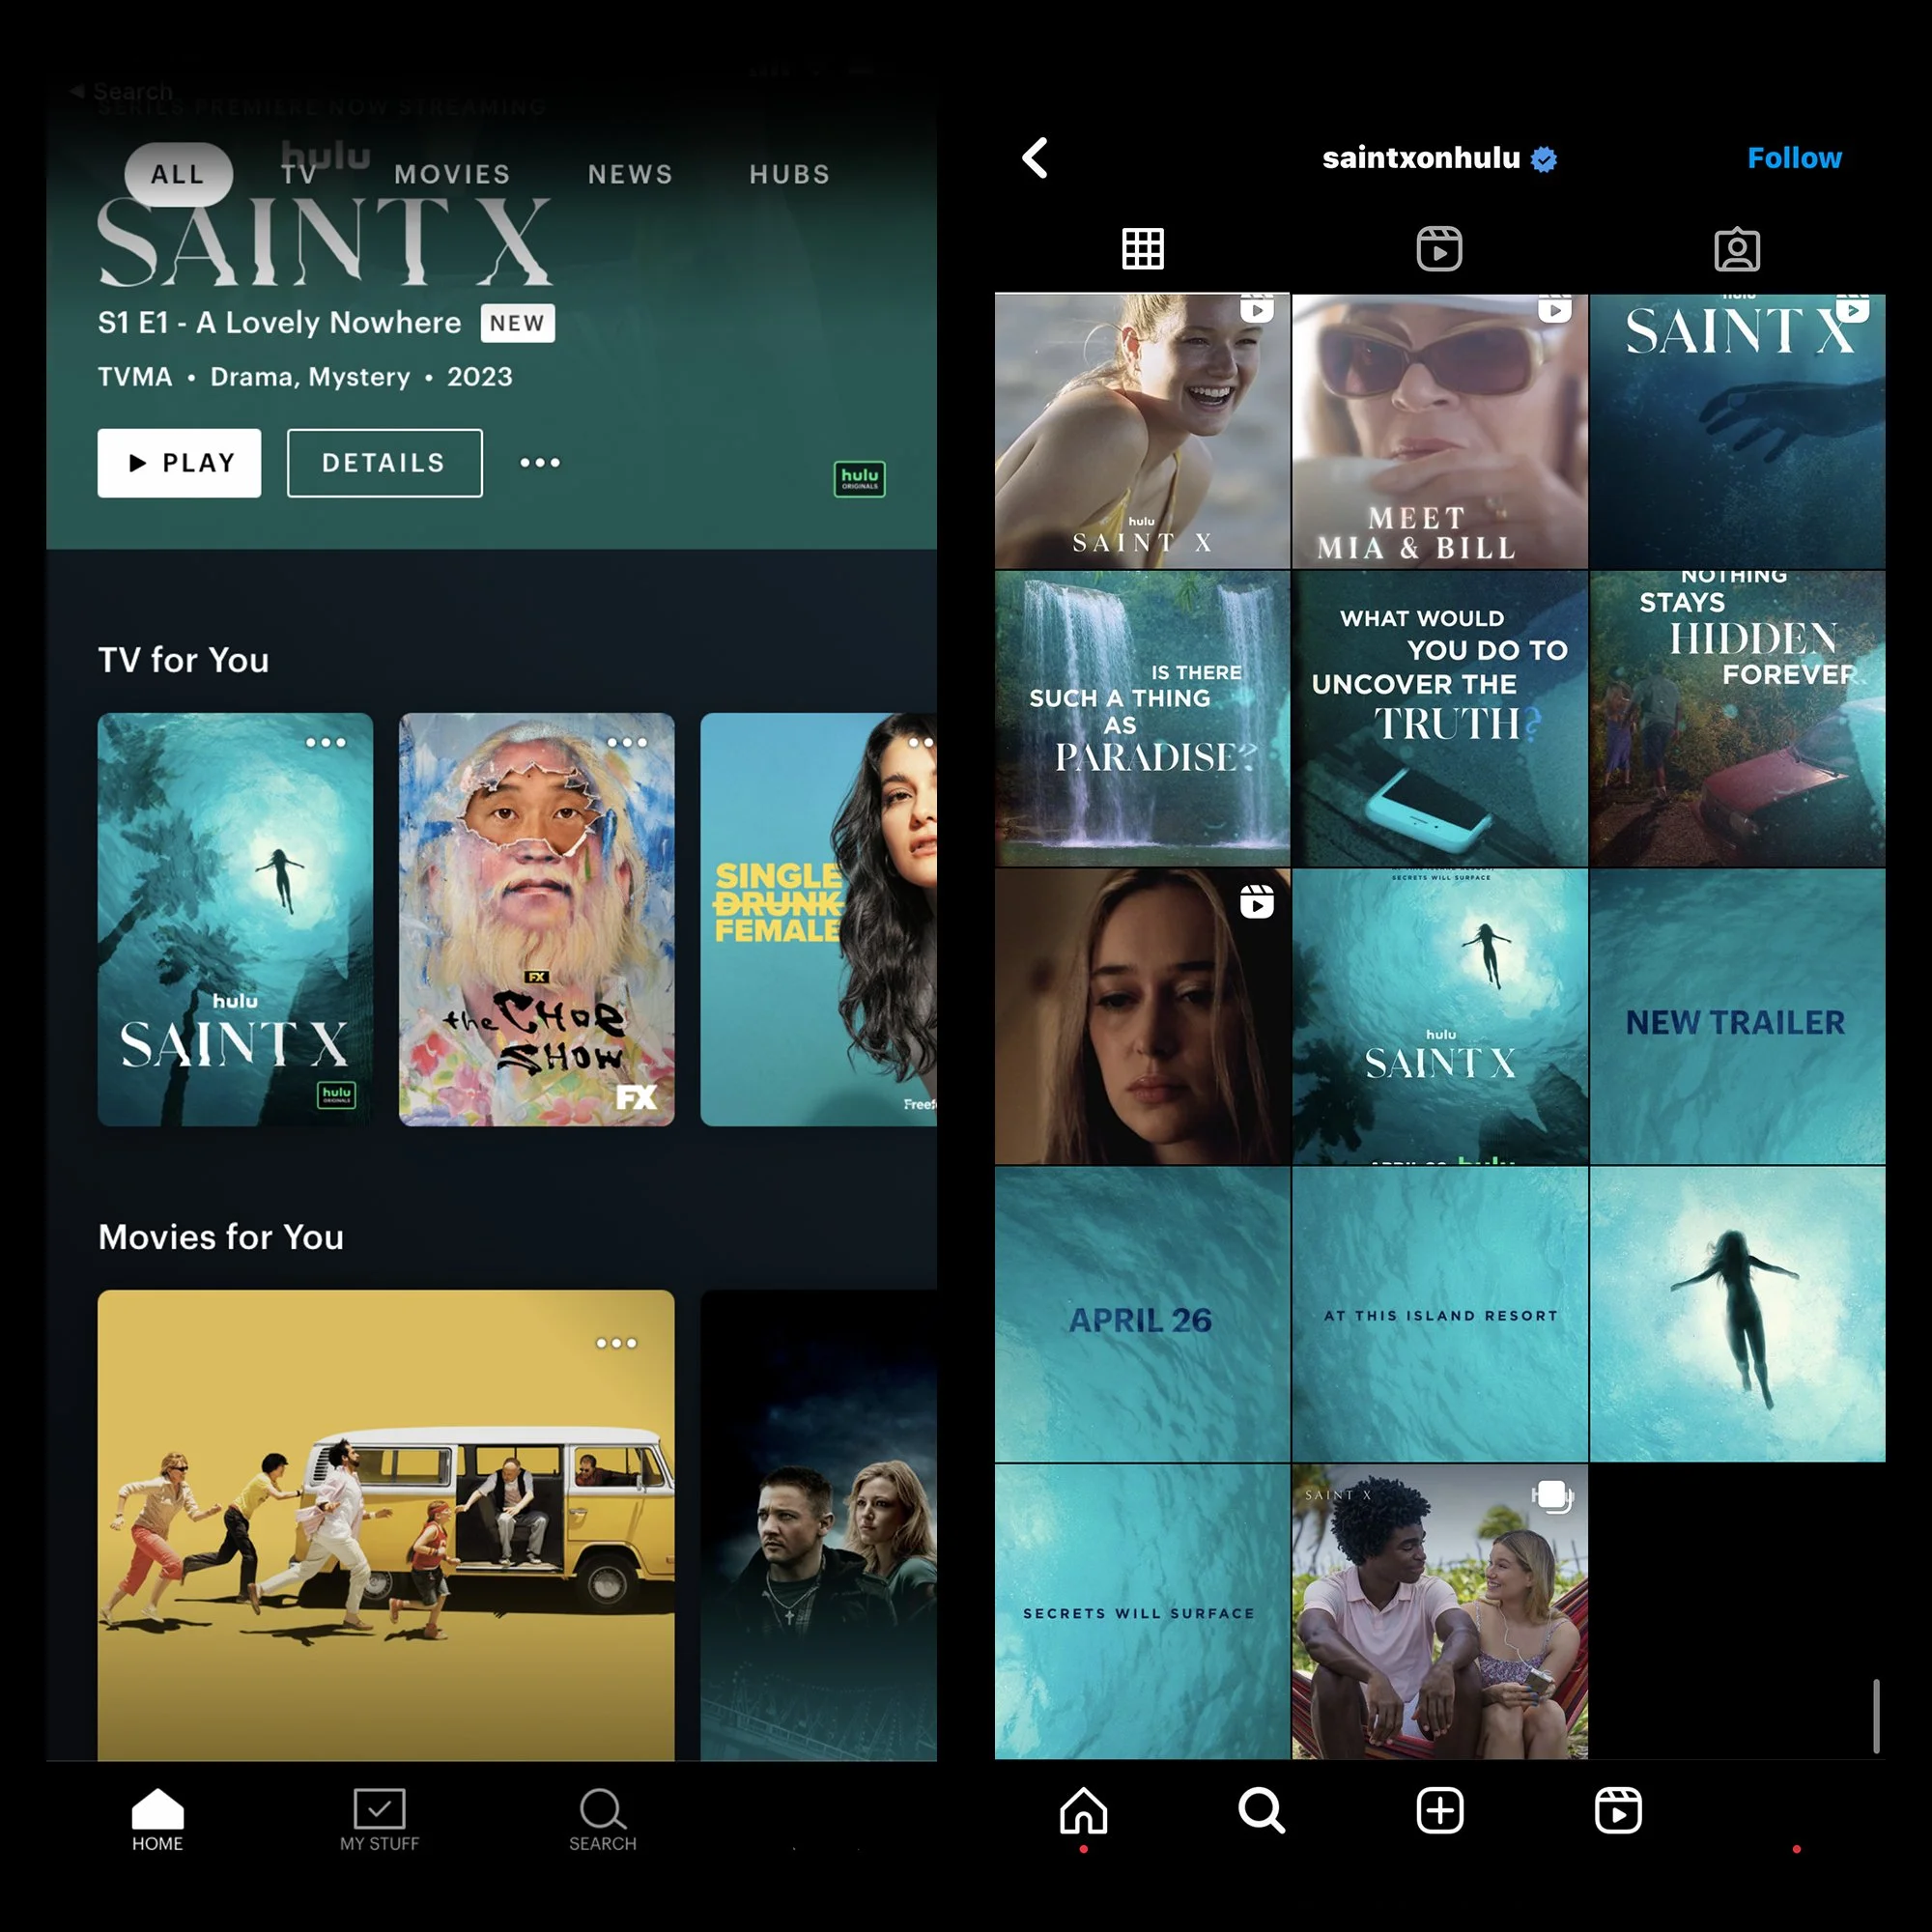Image resolution: width=1932 pixels, height=1932 pixels.
Task: Switch to the Hubs tab
Action: 789,174
